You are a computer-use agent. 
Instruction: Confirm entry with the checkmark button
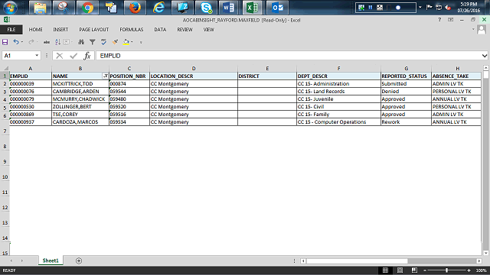click(x=73, y=56)
